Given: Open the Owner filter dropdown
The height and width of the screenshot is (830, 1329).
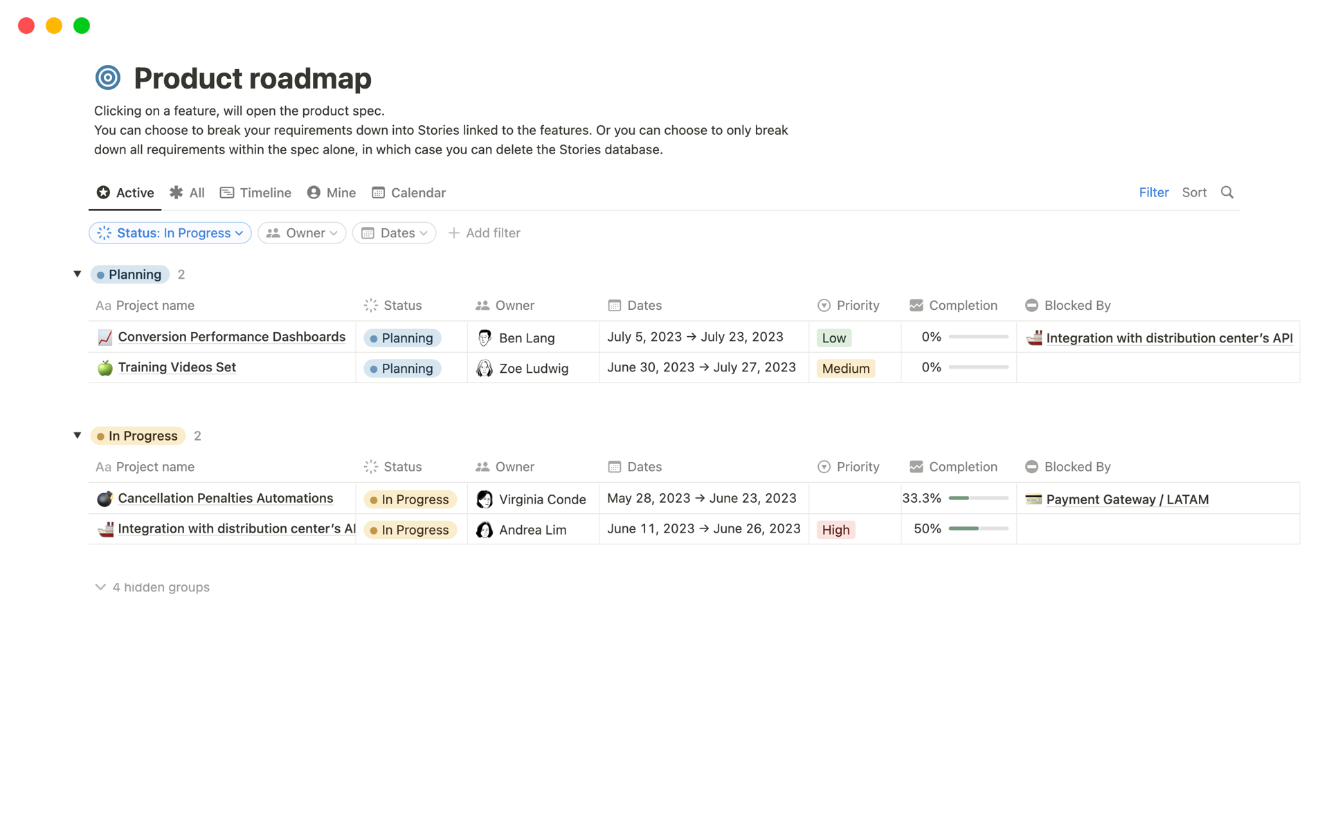Looking at the screenshot, I should tap(300, 232).
